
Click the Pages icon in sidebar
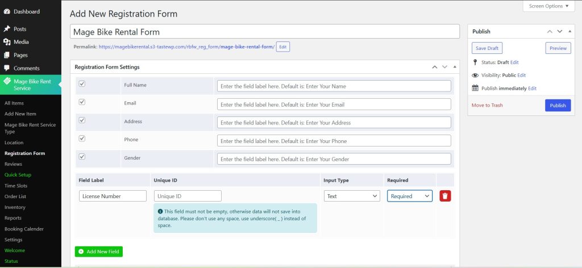click(x=7, y=55)
